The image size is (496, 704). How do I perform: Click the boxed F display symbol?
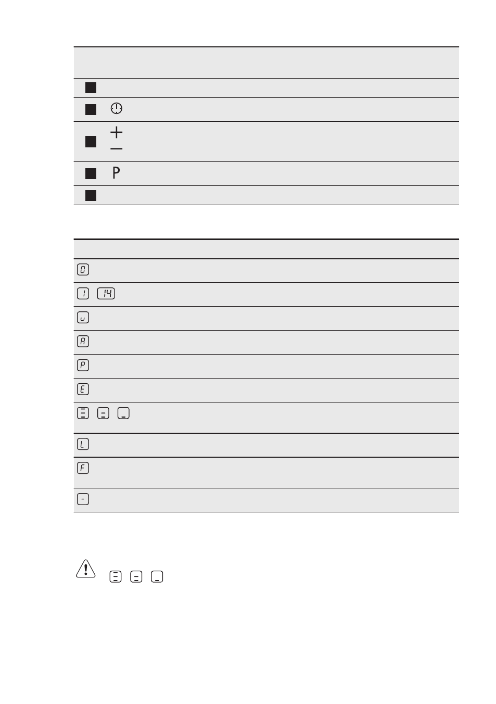click(x=83, y=468)
